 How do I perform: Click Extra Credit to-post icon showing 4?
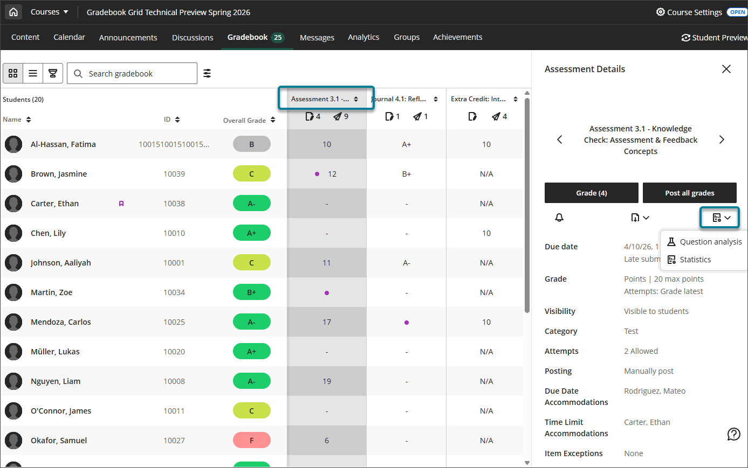coord(499,116)
